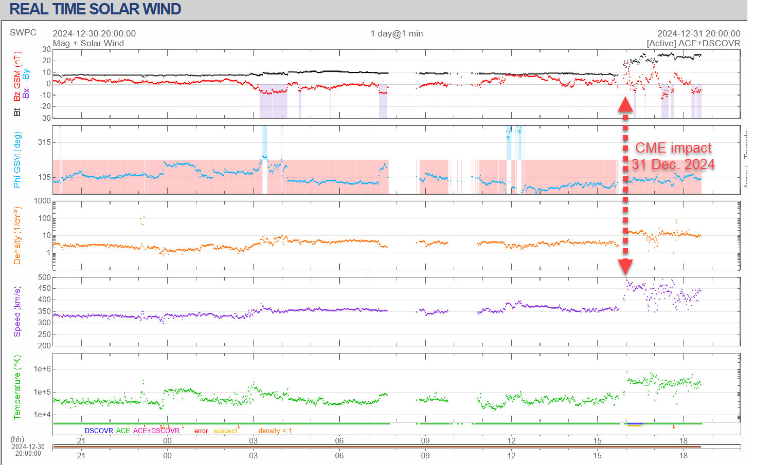Screen dimensions: 772x465
Task: Click the [Active] ACE+DSCOVR source label
Action: pyautogui.click(x=693, y=44)
